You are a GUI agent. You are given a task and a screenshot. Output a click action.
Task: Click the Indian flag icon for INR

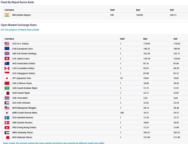[7, 15]
